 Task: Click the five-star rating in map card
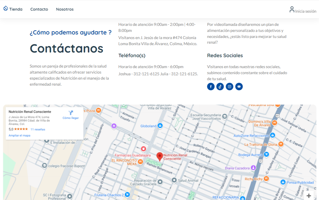coord(21,129)
